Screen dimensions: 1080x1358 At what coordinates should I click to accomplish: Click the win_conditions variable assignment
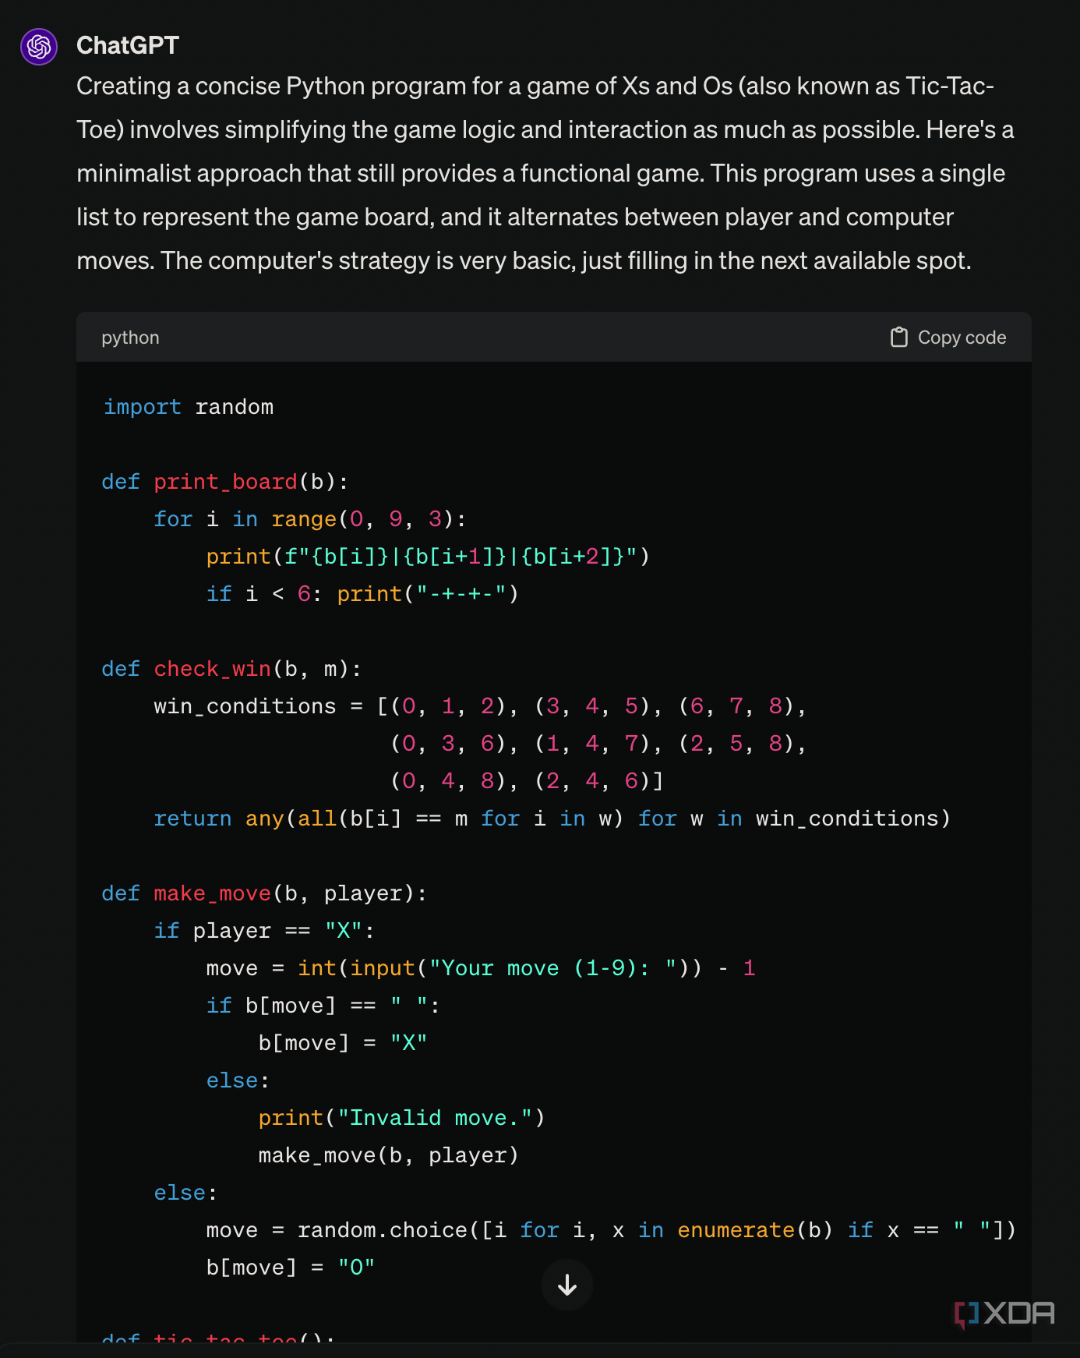245,706
